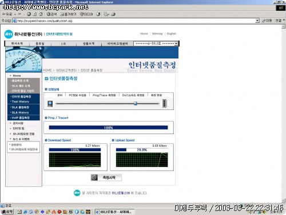Click the progress status slider handle
The height and width of the screenshot is (215, 286).
[x=136, y=103]
